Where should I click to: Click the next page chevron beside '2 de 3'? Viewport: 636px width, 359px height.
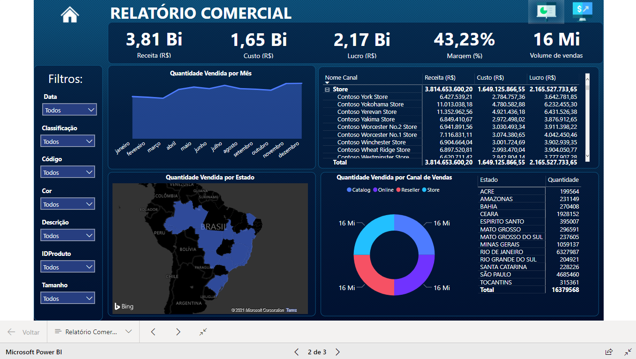point(337,352)
